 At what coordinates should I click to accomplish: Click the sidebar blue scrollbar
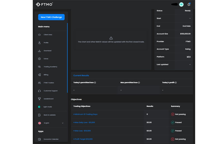[x=67, y=58]
